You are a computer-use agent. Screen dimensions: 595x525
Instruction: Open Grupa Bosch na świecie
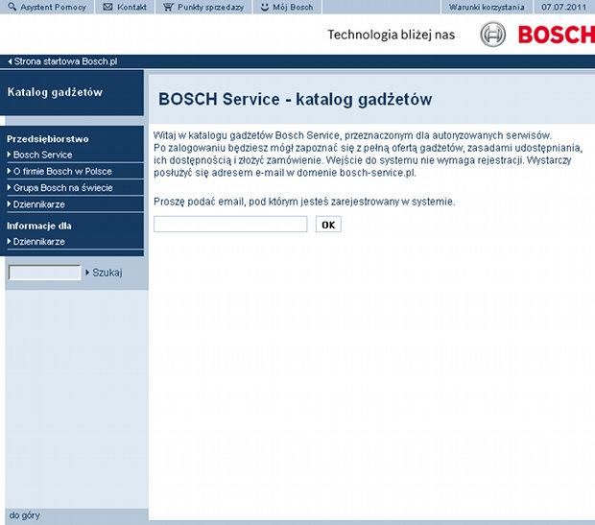(x=63, y=188)
